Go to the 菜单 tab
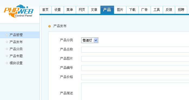 [x=70, y=10]
